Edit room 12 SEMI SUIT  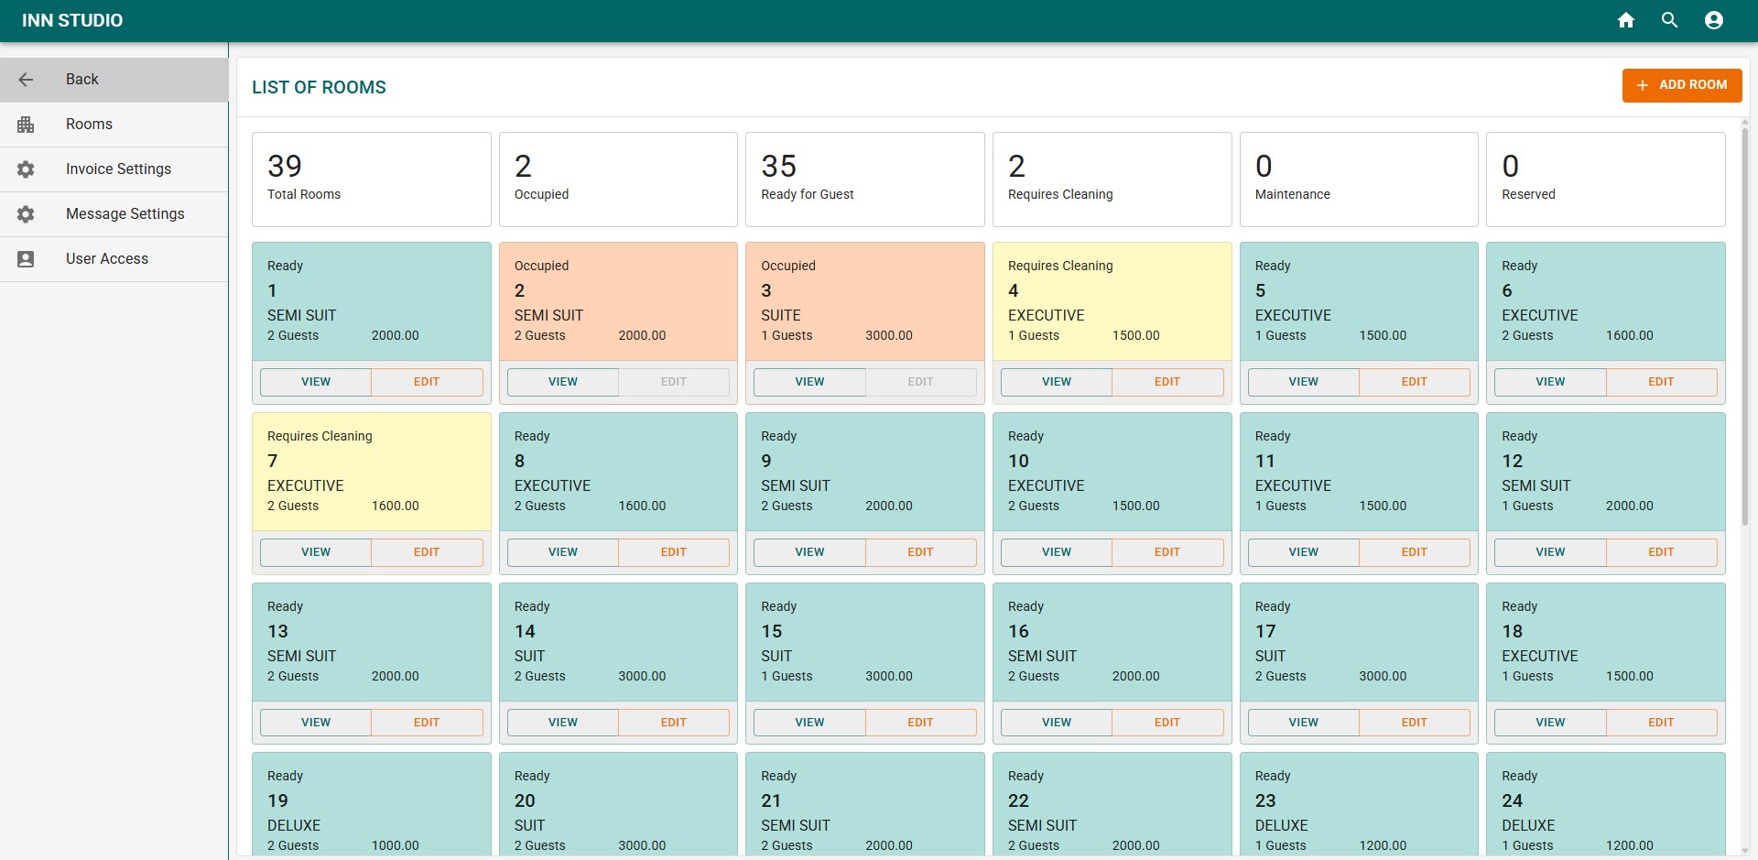(1660, 552)
